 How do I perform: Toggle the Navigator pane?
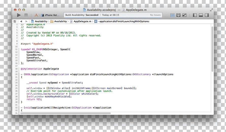coord(195,15)
